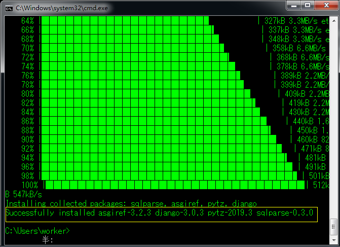The image size is (340, 247).
Task: Click the C:\Users\worker> prompt
Action: (37, 231)
